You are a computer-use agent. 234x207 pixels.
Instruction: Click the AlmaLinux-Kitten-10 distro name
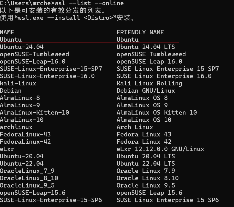pyautogui.click(x=34, y=112)
